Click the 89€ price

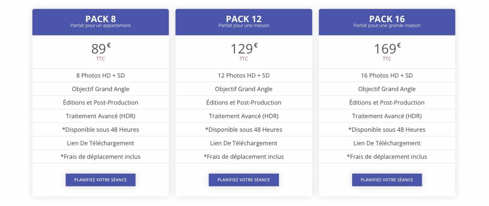[100, 49]
